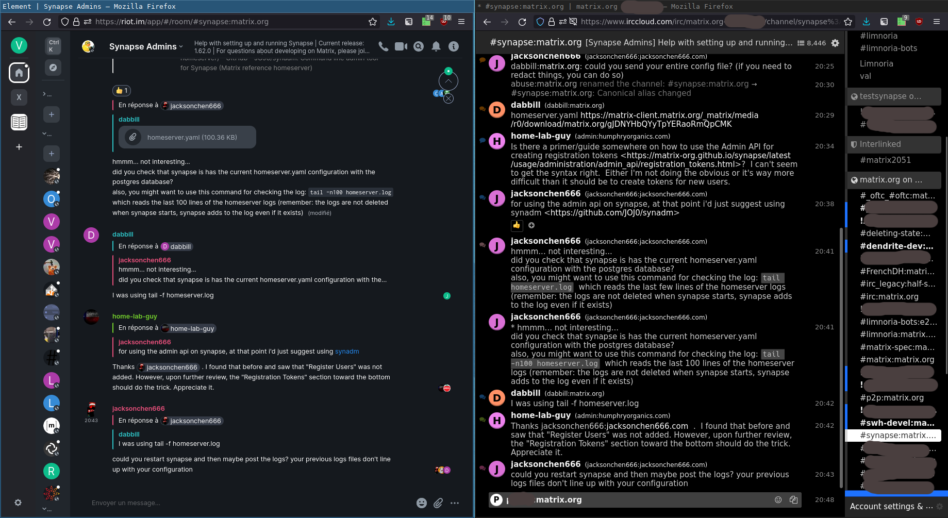Switch to #swh-devel channel
The image size is (948, 518).
tap(897, 423)
